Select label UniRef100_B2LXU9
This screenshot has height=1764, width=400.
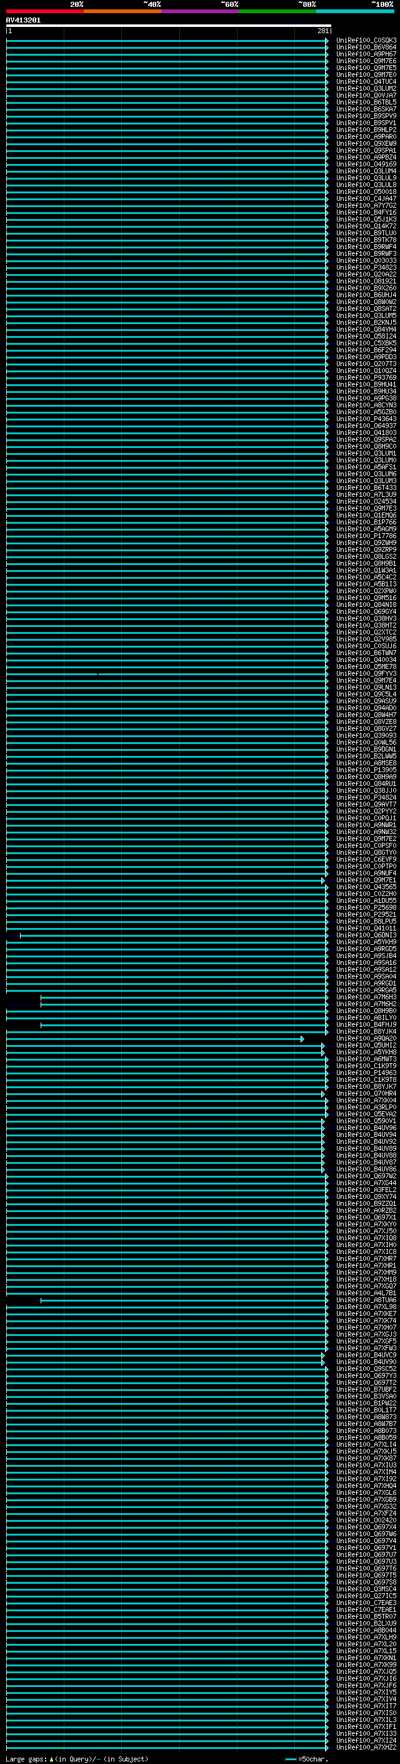pyautogui.click(x=366, y=1623)
